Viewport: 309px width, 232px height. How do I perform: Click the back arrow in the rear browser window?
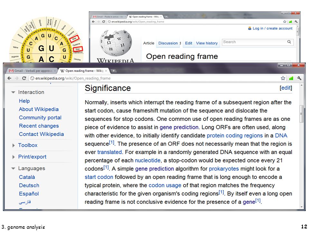[x=93, y=22]
